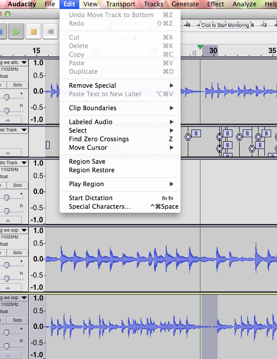Select Region Save in the Edit menu
Viewport: 277px width, 359px height.
(87, 162)
